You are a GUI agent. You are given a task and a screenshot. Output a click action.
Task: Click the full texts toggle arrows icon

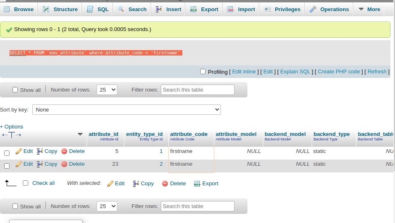12,135
